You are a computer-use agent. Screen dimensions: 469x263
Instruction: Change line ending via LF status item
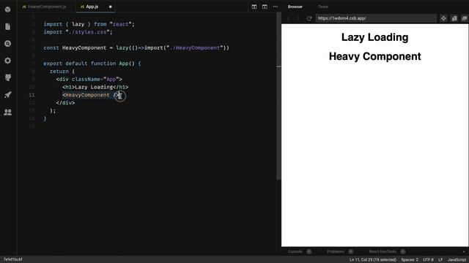tap(440, 260)
